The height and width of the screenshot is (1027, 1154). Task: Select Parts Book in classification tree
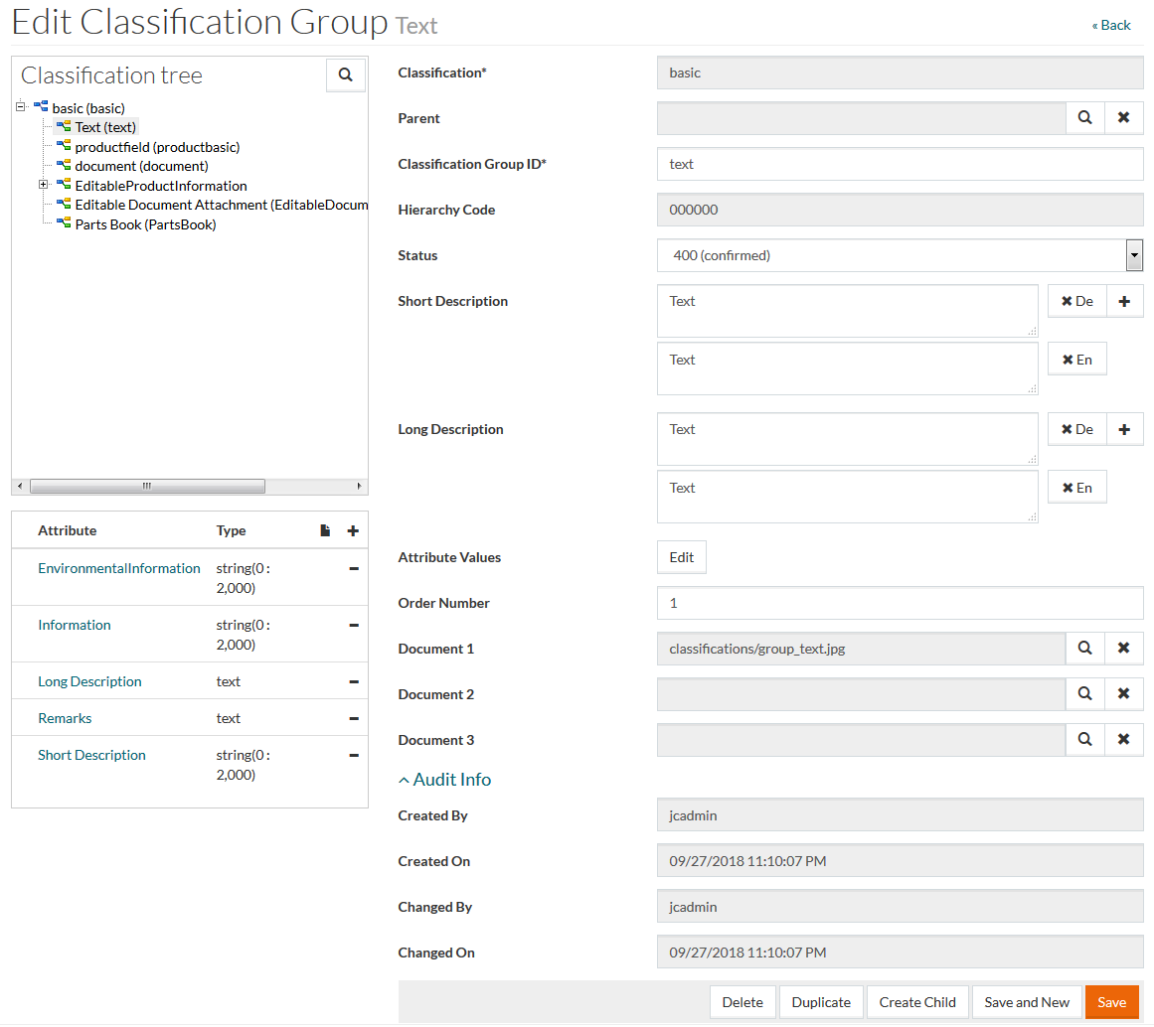145,224
